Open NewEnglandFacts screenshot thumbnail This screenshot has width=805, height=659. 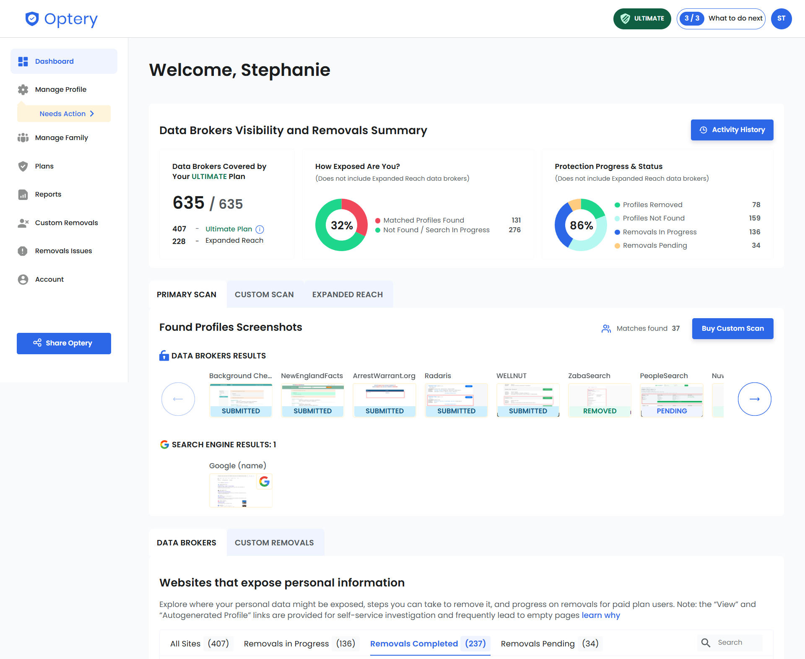tap(312, 400)
